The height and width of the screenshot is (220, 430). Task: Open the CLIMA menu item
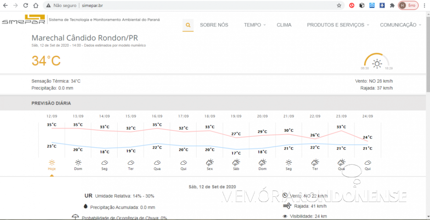(x=284, y=25)
